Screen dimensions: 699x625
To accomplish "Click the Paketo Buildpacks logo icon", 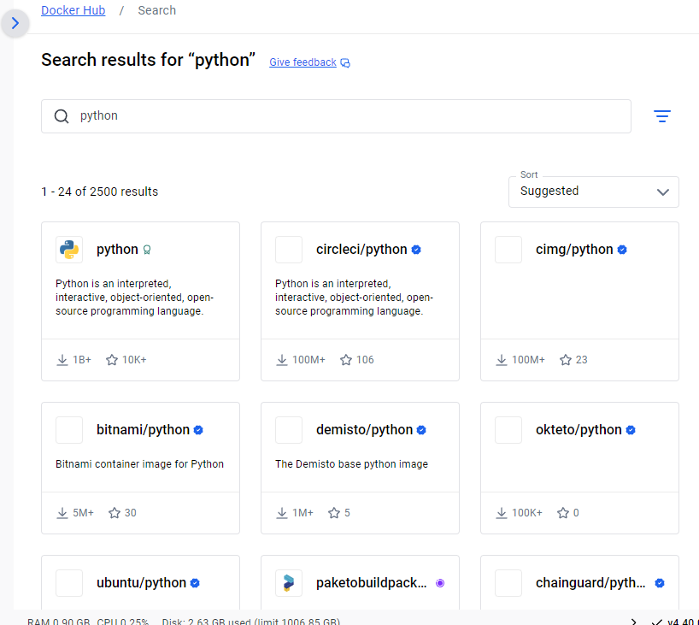I will coord(289,583).
